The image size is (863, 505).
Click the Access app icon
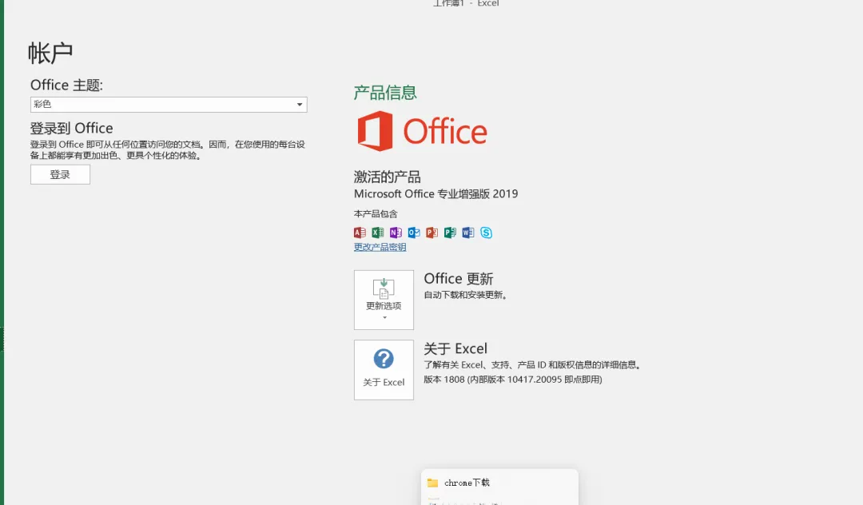[360, 233]
